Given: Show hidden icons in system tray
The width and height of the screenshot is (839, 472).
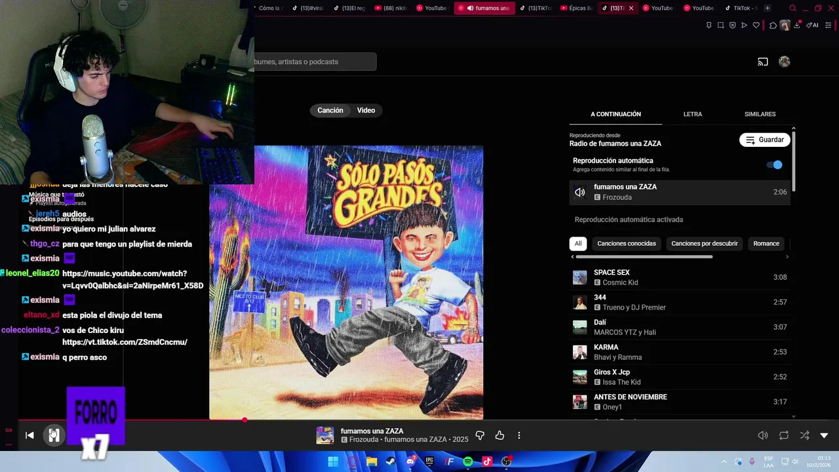Looking at the screenshot, I should click(x=724, y=462).
